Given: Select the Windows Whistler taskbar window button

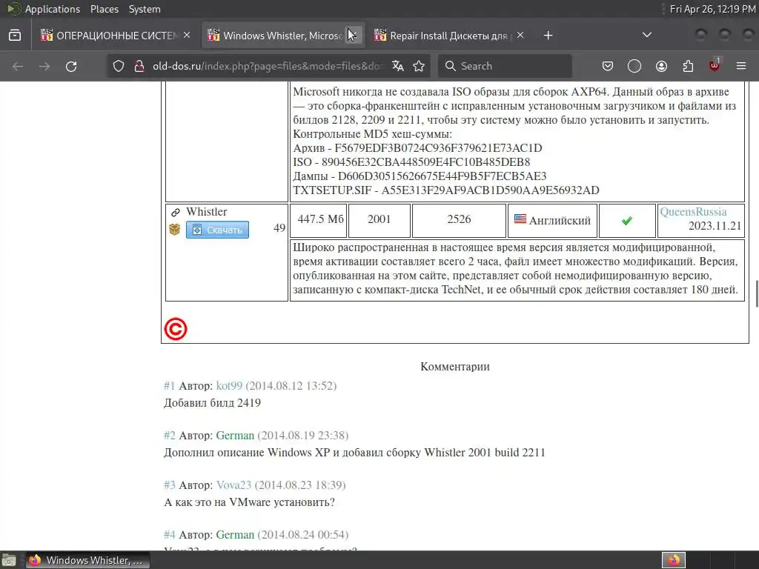Looking at the screenshot, I should pyautogui.click(x=87, y=560).
